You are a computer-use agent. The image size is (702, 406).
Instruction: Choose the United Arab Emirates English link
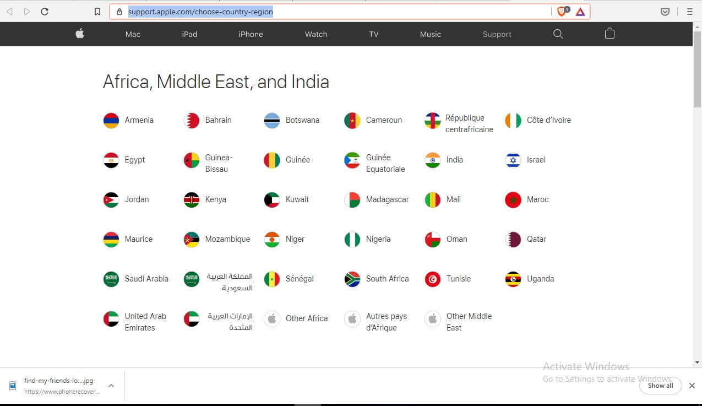coord(145,322)
